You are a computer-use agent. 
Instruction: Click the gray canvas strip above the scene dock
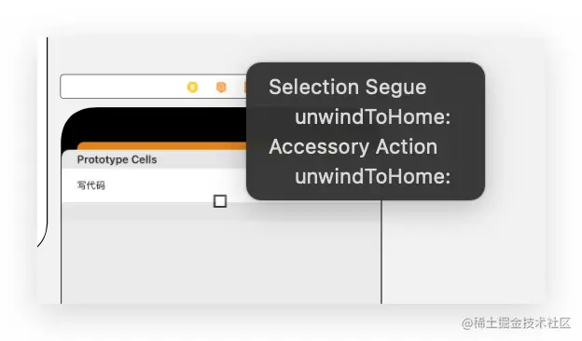(148, 56)
